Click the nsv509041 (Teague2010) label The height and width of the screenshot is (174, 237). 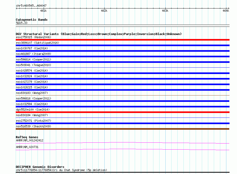click(x=34, y=65)
